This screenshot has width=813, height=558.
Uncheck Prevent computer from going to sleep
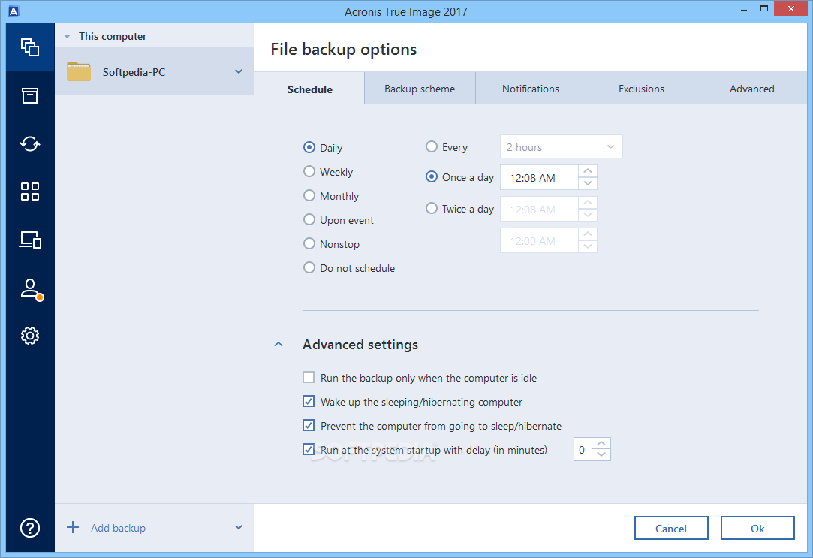tap(309, 425)
